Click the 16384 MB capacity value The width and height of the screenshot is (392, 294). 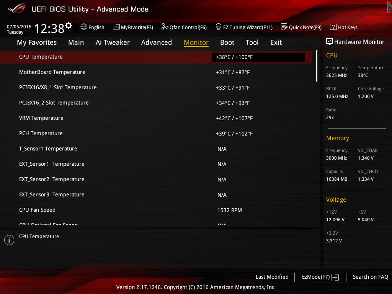pos(336,179)
